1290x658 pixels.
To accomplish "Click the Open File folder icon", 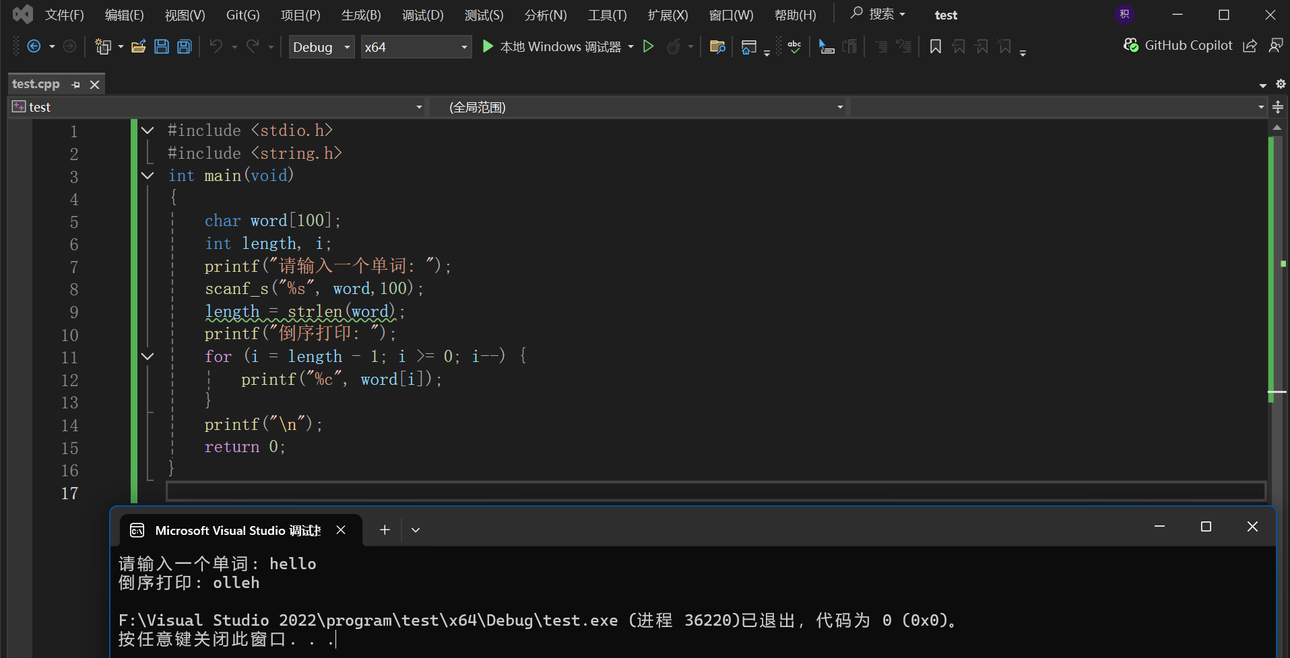I will (x=139, y=46).
